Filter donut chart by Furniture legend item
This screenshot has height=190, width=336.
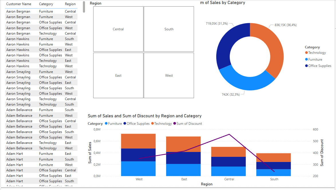(315, 59)
